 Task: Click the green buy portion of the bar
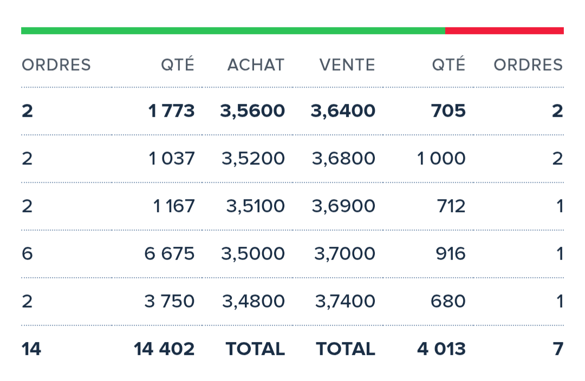click(x=233, y=30)
